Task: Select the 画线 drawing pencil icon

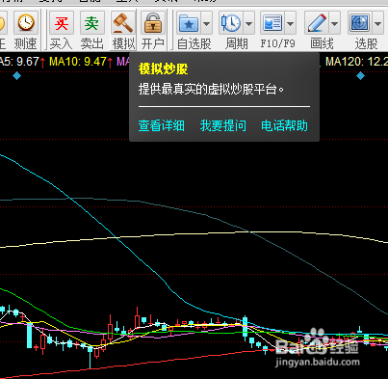Action: [317, 23]
